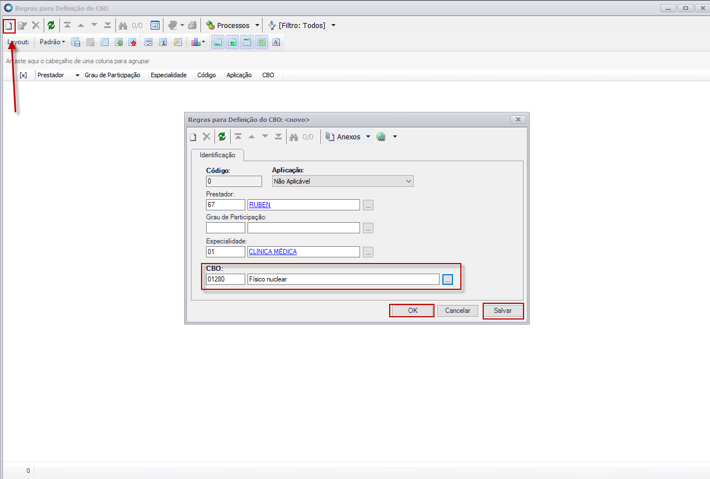Viewport: 710px width, 479px height.
Task: Click the Filtro: Todos menu button
Action: click(297, 26)
